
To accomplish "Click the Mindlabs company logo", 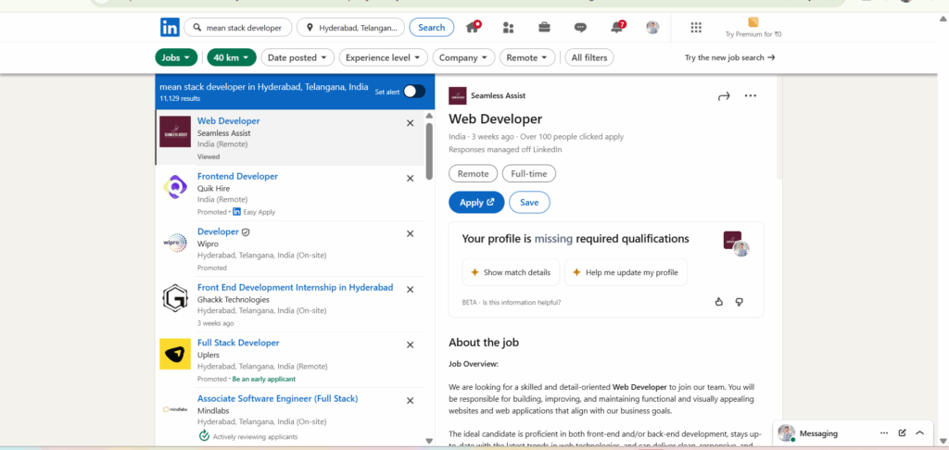I will (x=175, y=409).
